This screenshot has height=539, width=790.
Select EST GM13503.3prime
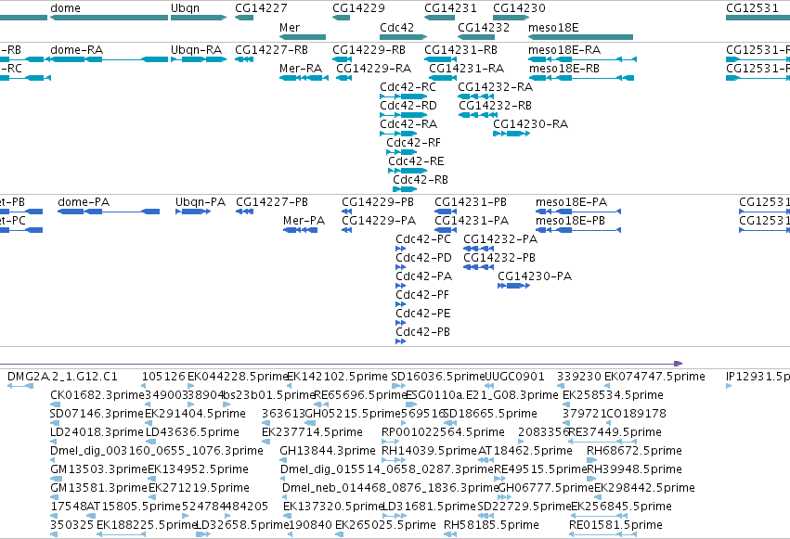point(57,479)
